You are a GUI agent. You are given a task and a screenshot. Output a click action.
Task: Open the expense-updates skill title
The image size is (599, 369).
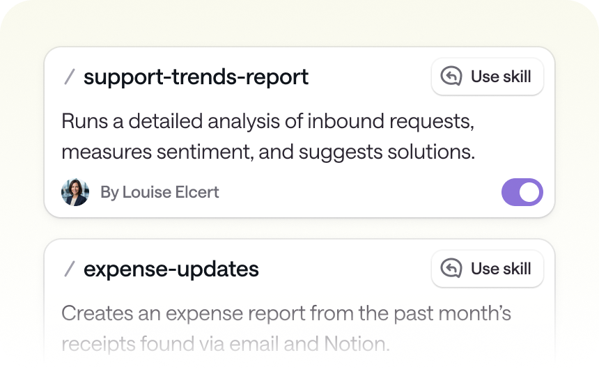click(171, 269)
